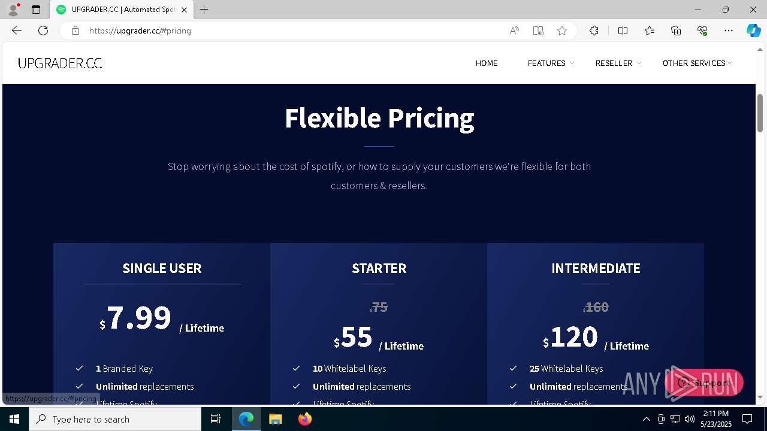
Task: Activate Read aloud icon
Action: point(514,31)
